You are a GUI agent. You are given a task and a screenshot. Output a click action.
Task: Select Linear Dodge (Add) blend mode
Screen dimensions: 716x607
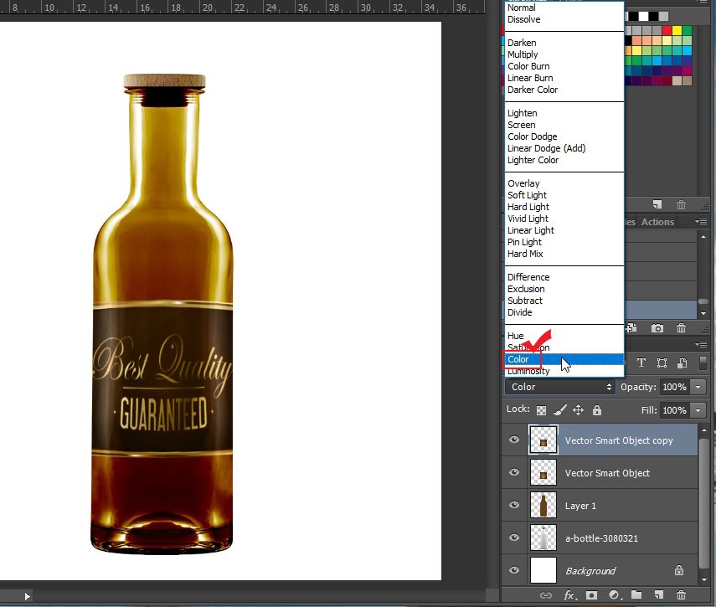pos(547,148)
